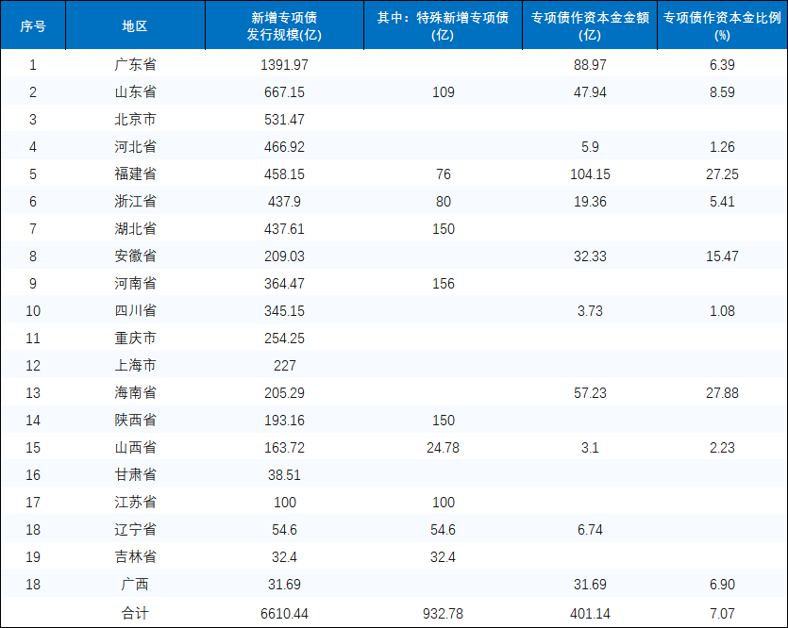788x628 pixels.
Task: Click the 专项债作资本金金额 column header
Action: 590,25
